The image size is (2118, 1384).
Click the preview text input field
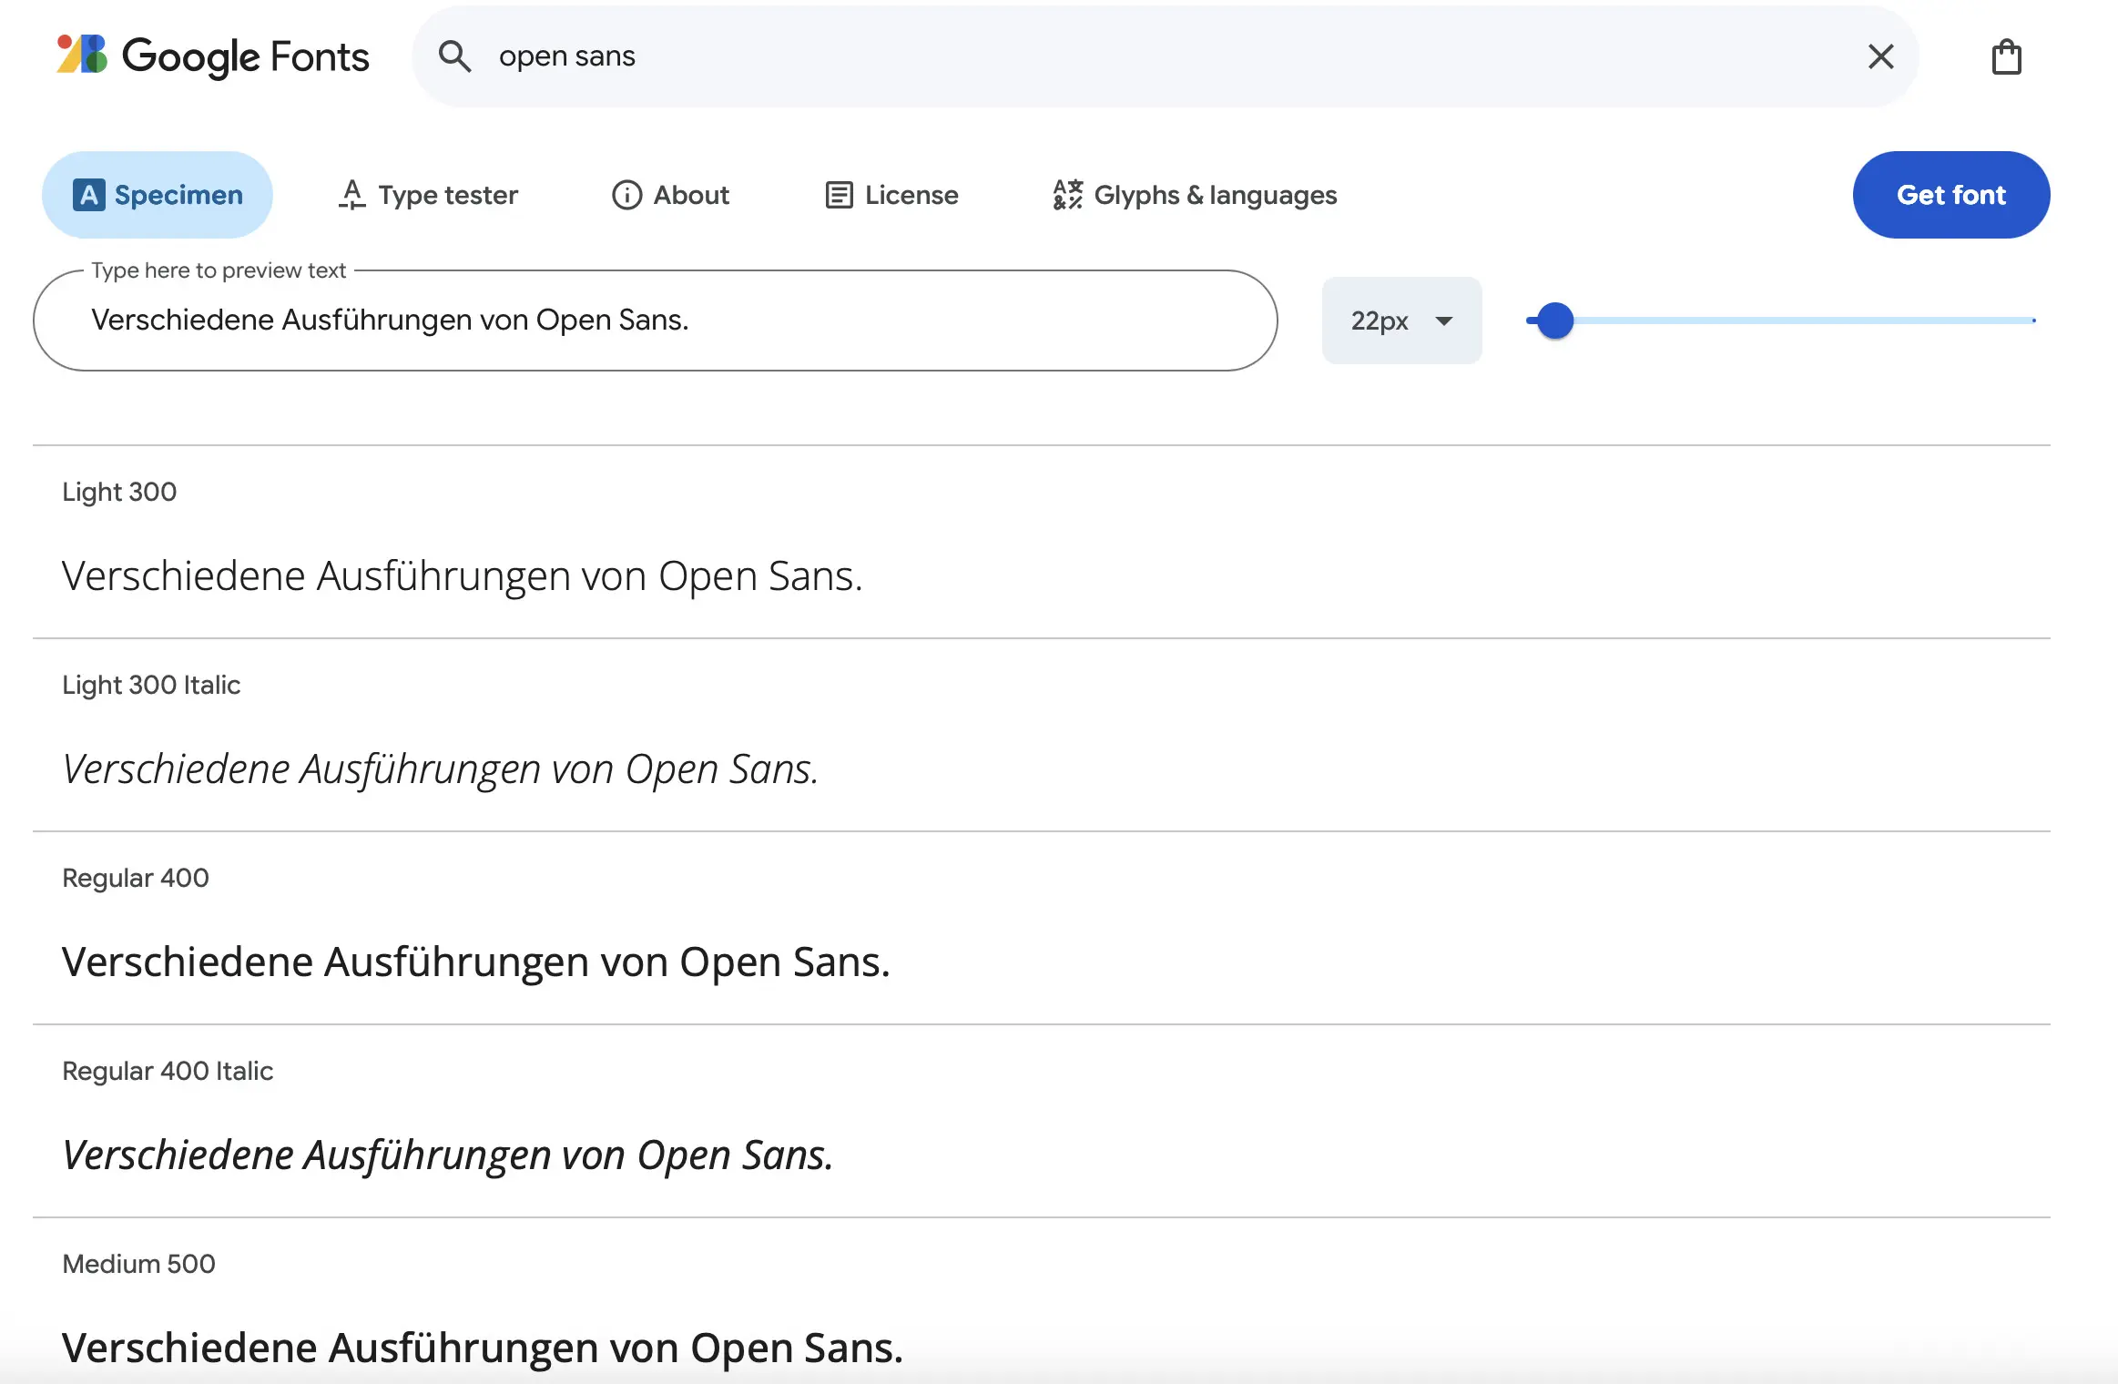[x=655, y=321]
